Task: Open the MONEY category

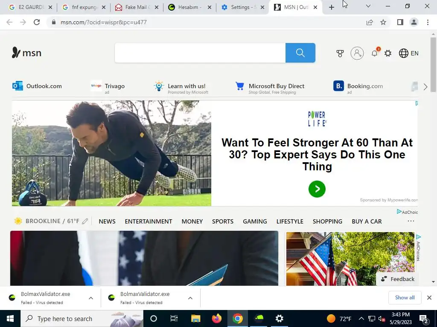Action: click(x=192, y=221)
